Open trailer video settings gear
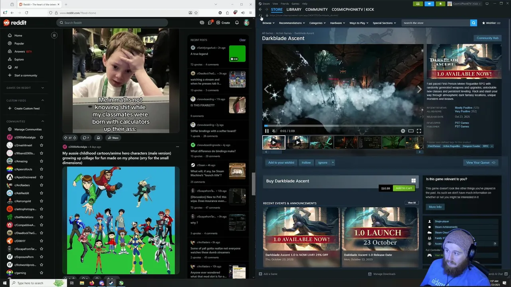Viewport: 511px width, 287px height. 403,131
